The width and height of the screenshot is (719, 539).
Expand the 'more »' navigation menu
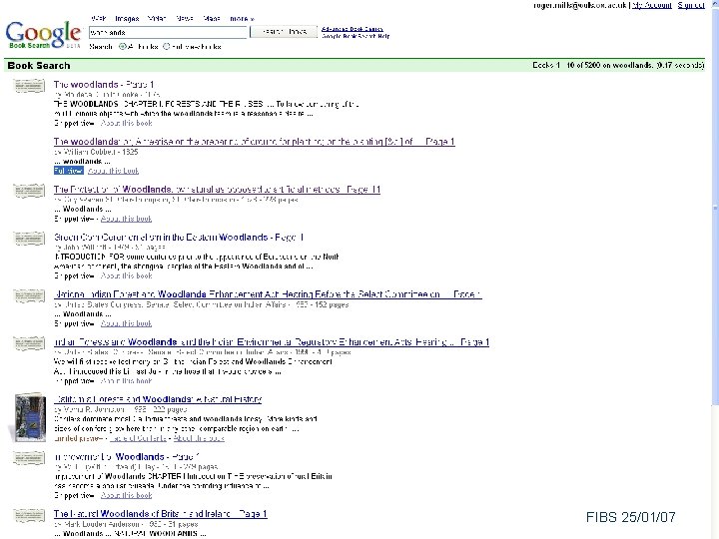click(242, 19)
